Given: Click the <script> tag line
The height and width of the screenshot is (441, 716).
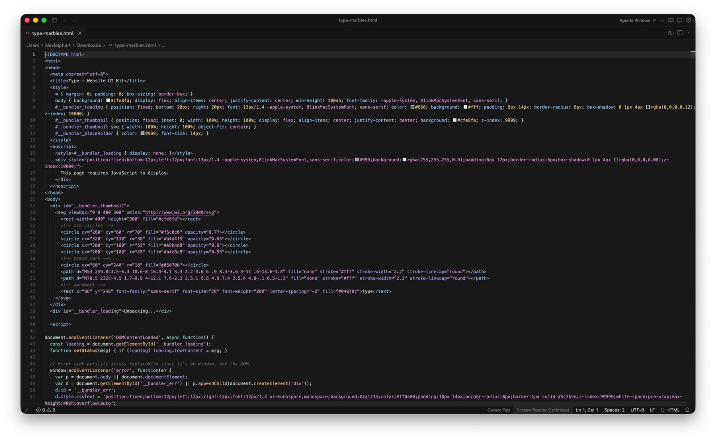Looking at the screenshot, I should pos(60,324).
